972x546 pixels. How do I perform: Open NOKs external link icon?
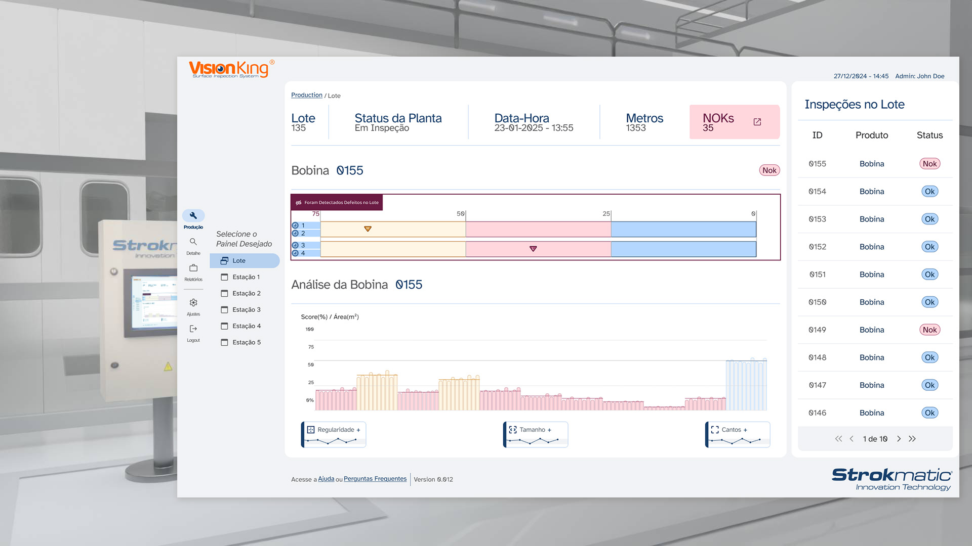pos(757,122)
